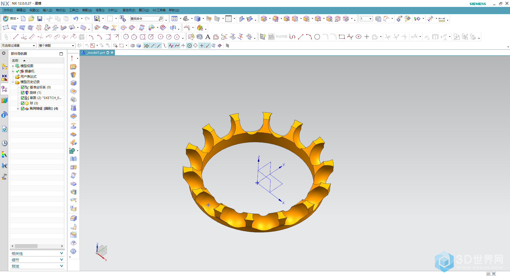Open the 文件(F) menu
The height and width of the screenshot is (276, 510).
click(8, 10)
